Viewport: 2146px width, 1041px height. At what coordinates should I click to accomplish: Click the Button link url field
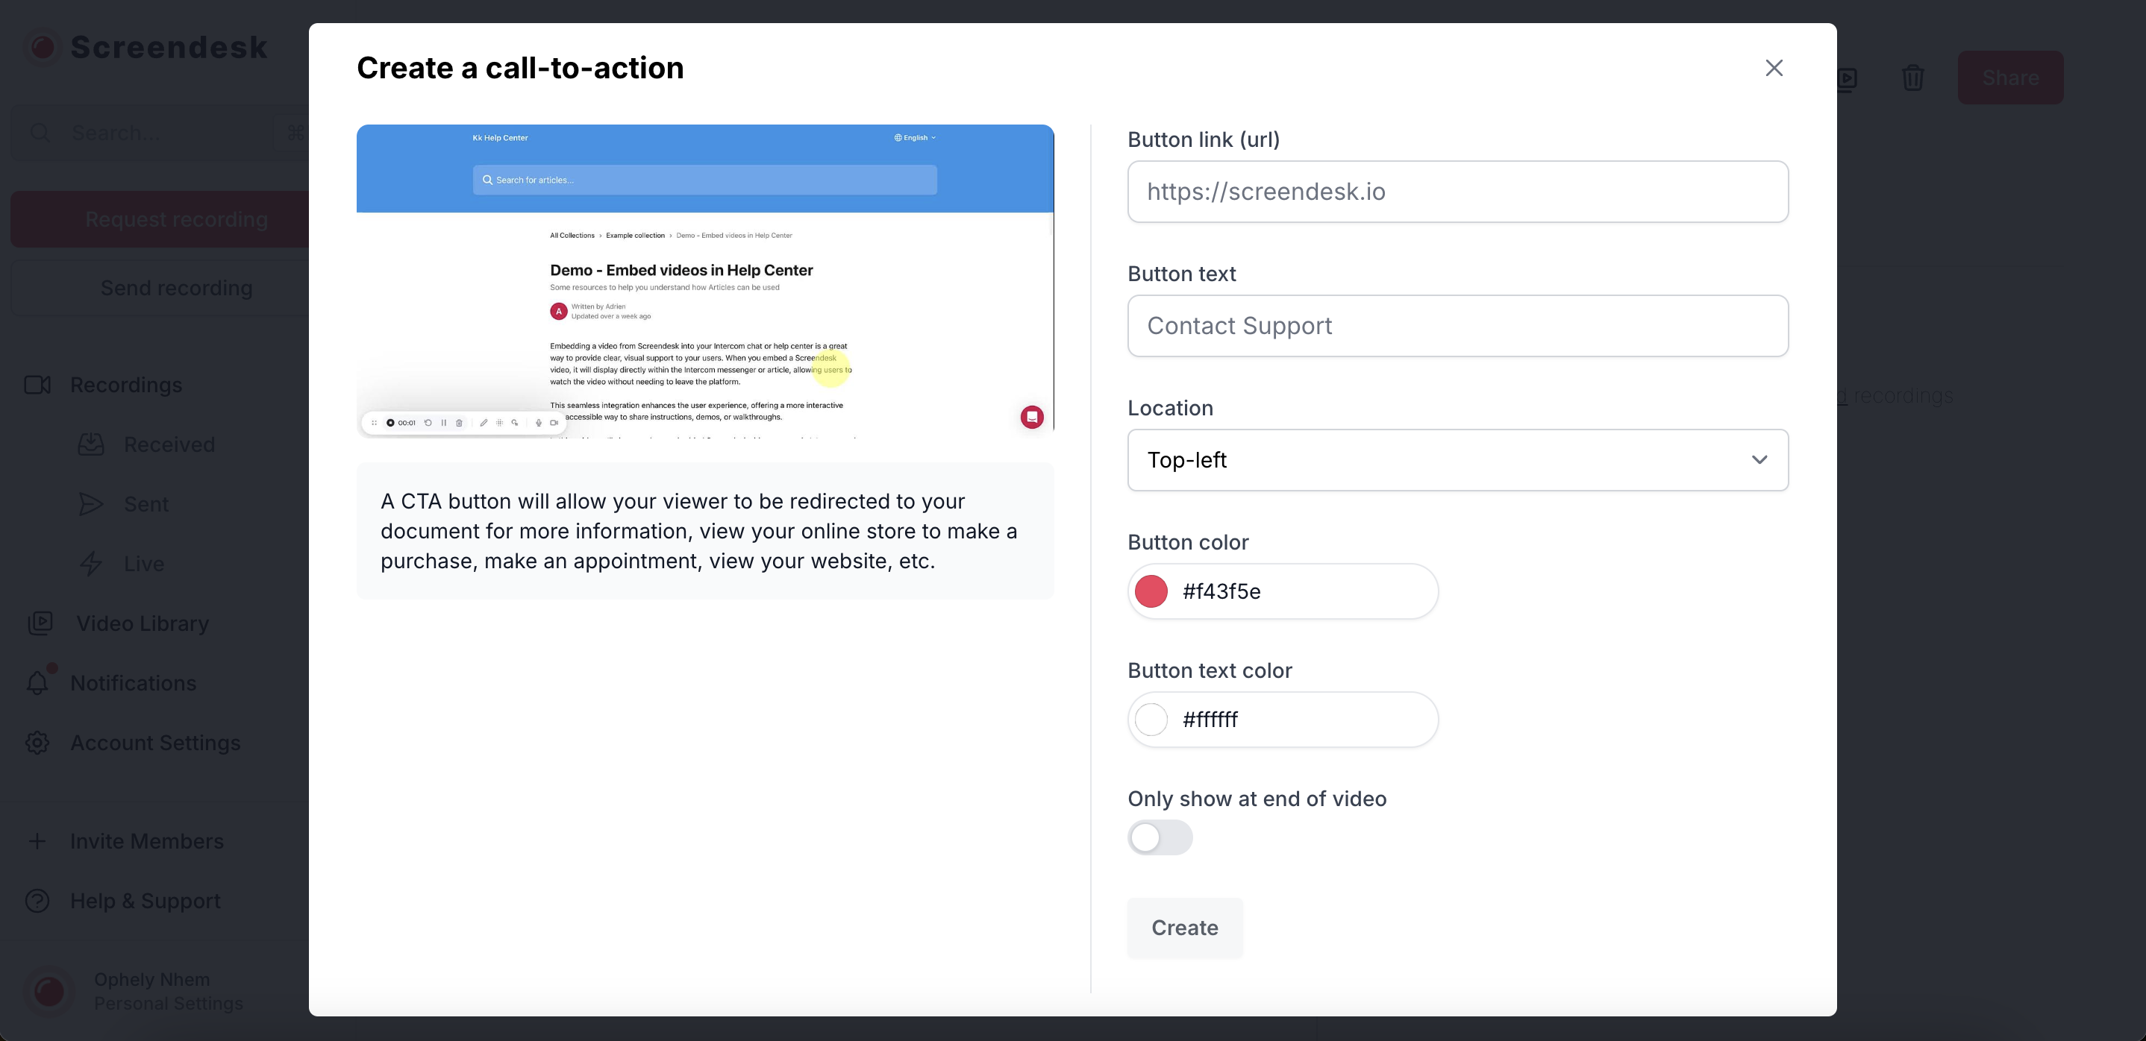(x=1457, y=192)
